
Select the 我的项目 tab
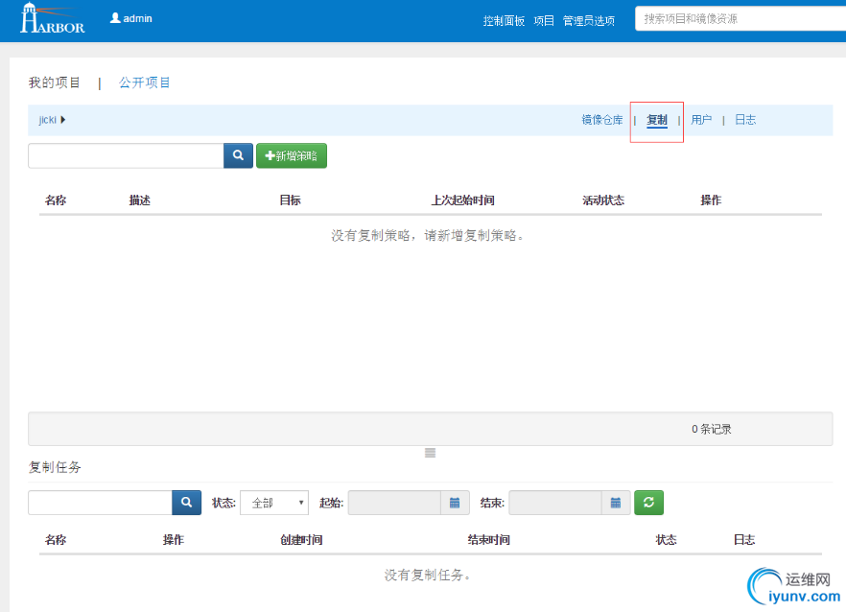(x=54, y=82)
